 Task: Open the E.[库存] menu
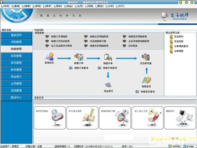(47, 6)
